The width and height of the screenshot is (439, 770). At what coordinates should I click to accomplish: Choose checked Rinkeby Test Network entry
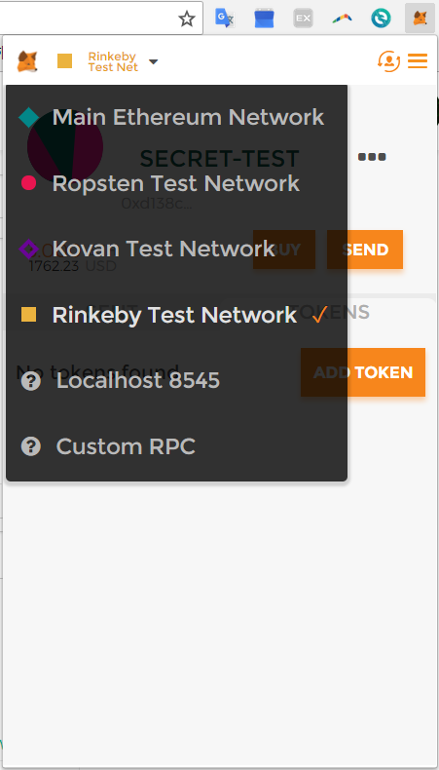(176, 315)
